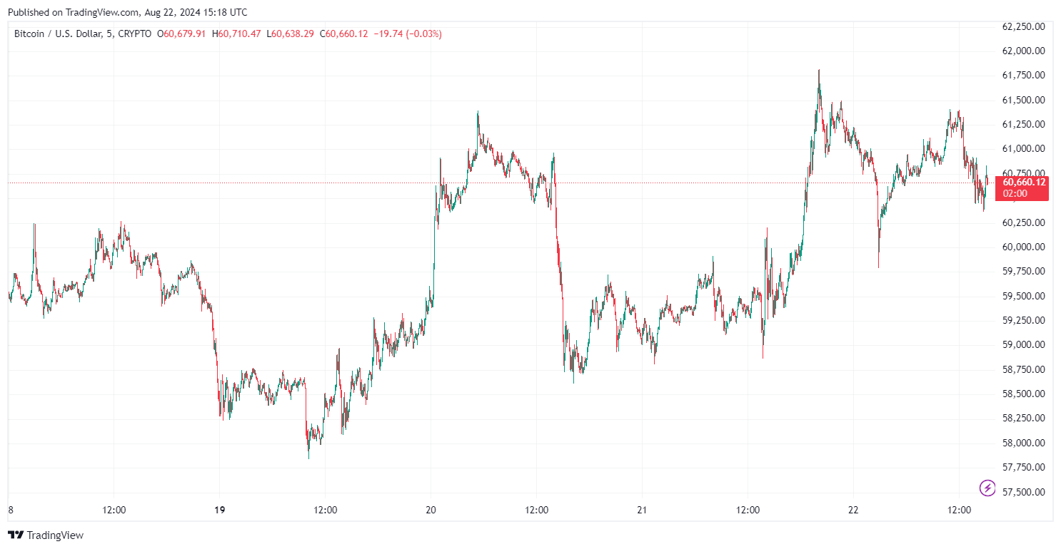Screen dimensions: 1061x549
Task: Click the high price value H60,710.47
Action: [236, 34]
